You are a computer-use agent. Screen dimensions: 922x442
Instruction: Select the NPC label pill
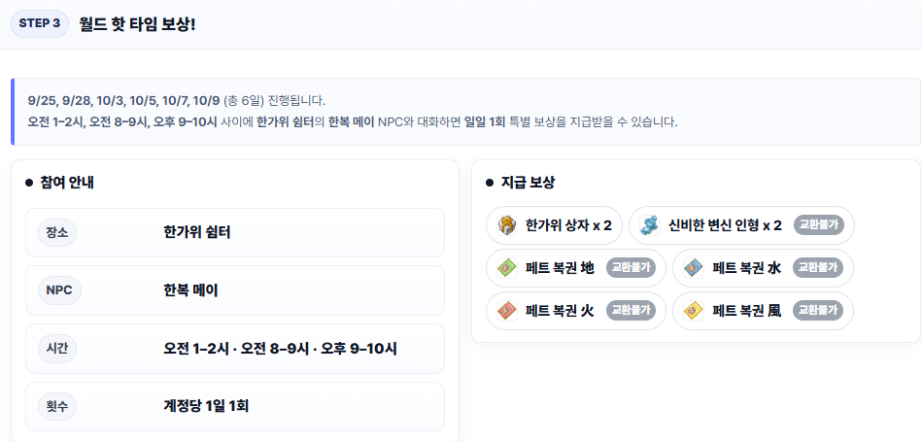[x=58, y=289]
